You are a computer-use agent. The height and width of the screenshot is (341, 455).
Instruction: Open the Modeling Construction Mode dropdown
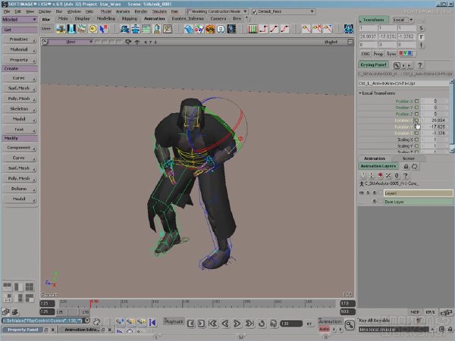[x=216, y=11]
